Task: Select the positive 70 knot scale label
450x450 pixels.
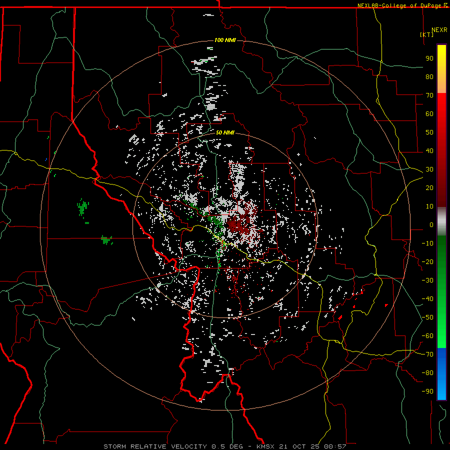Action: tap(429, 95)
